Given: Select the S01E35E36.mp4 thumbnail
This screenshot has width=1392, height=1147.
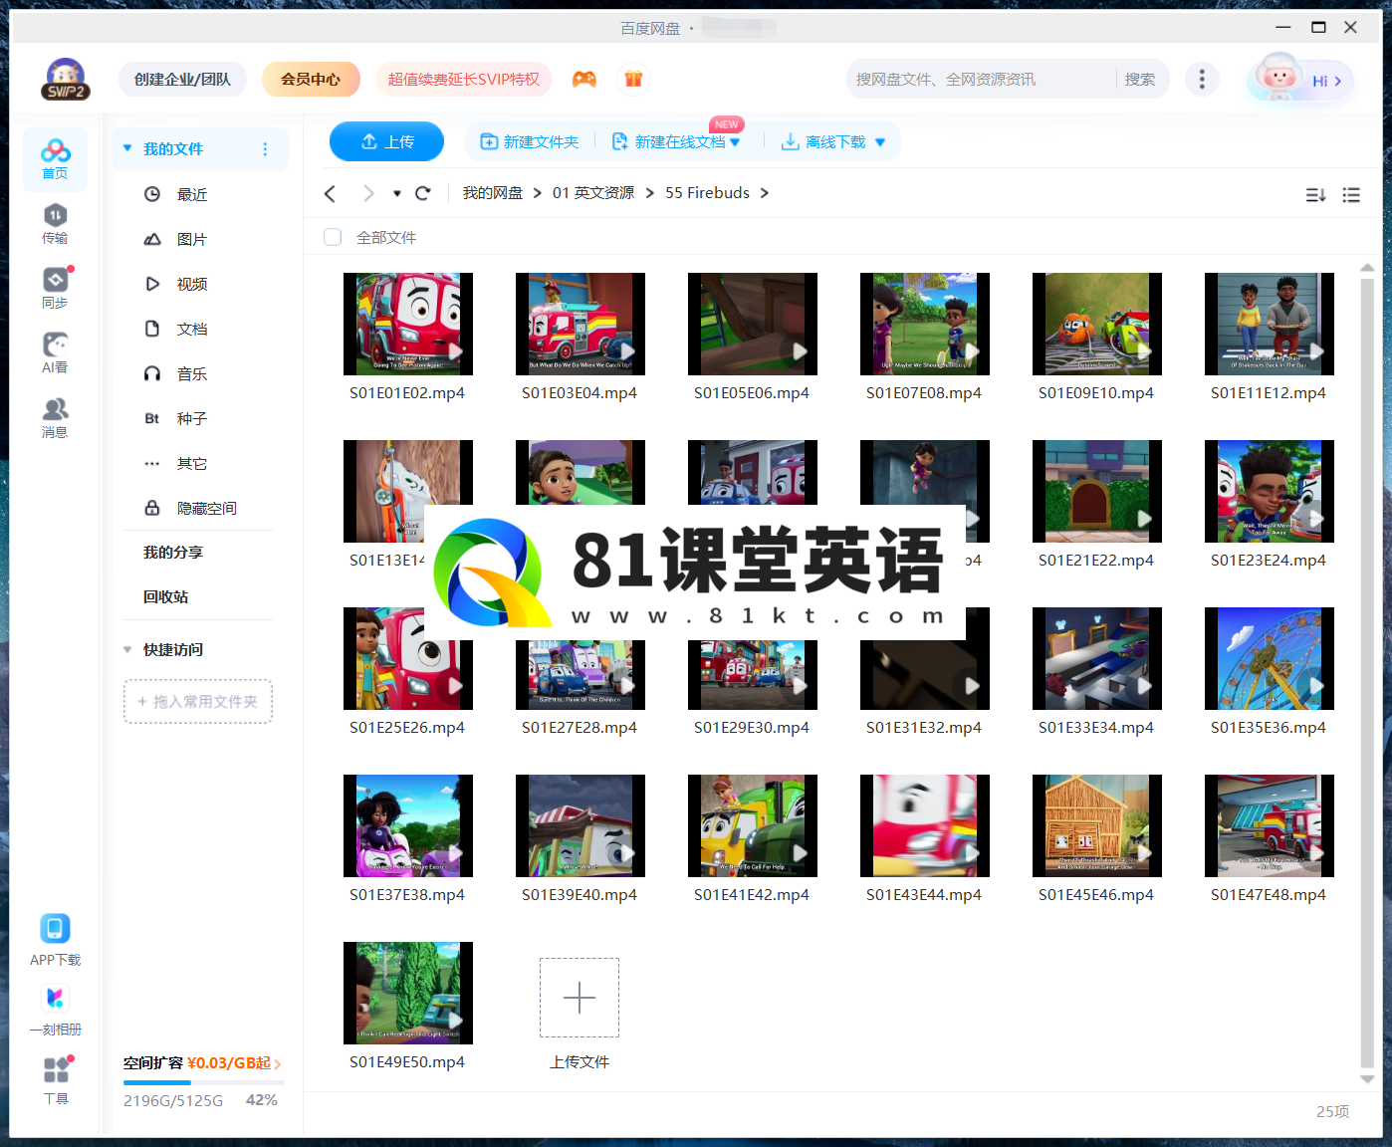Looking at the screenshot, I should (x=1270, y=658).
